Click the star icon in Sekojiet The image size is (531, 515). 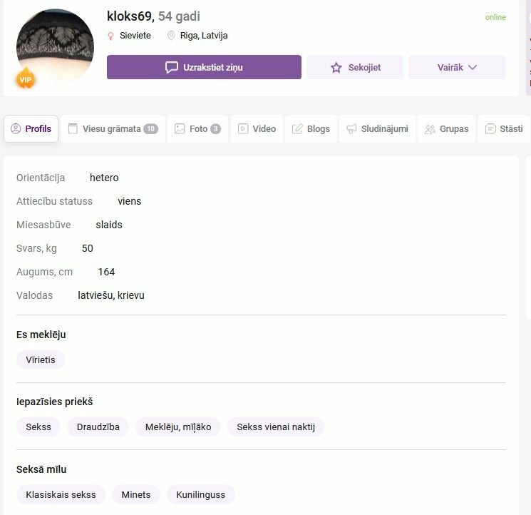click(336, 68)
